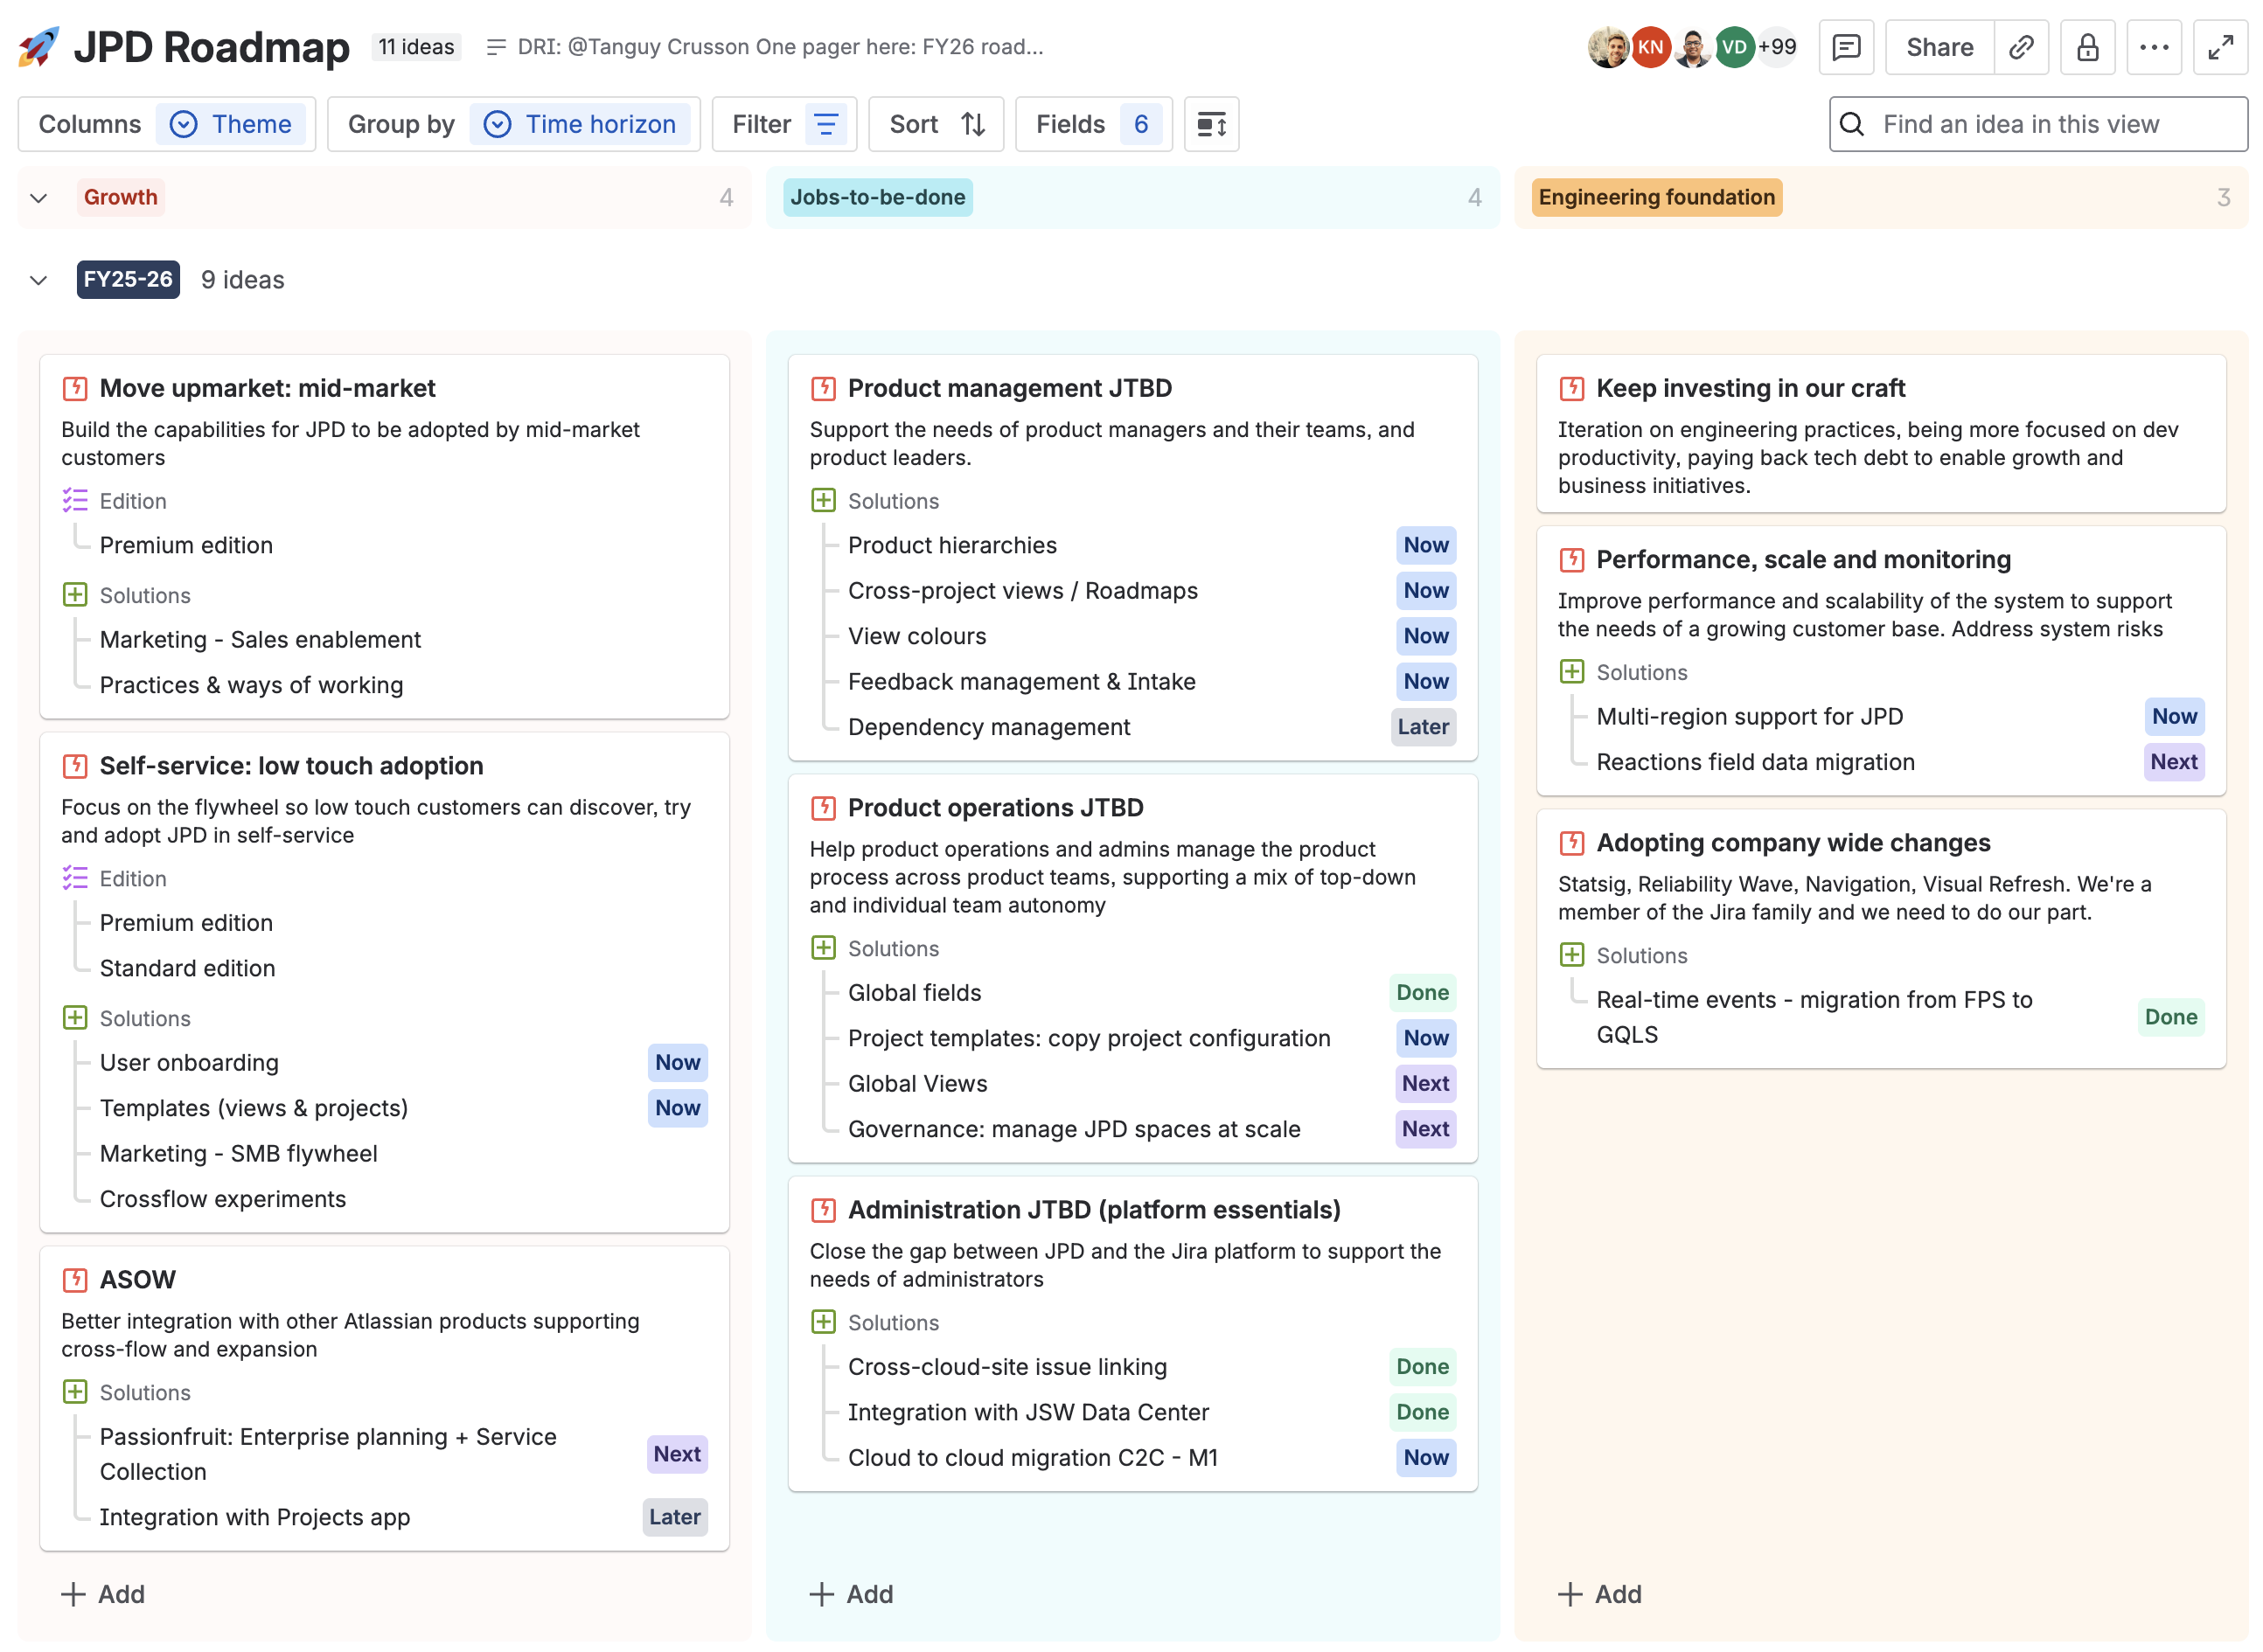
Task: Open the Governance: manage JPD spaces at scale solution
Action: [1074, 1129]
